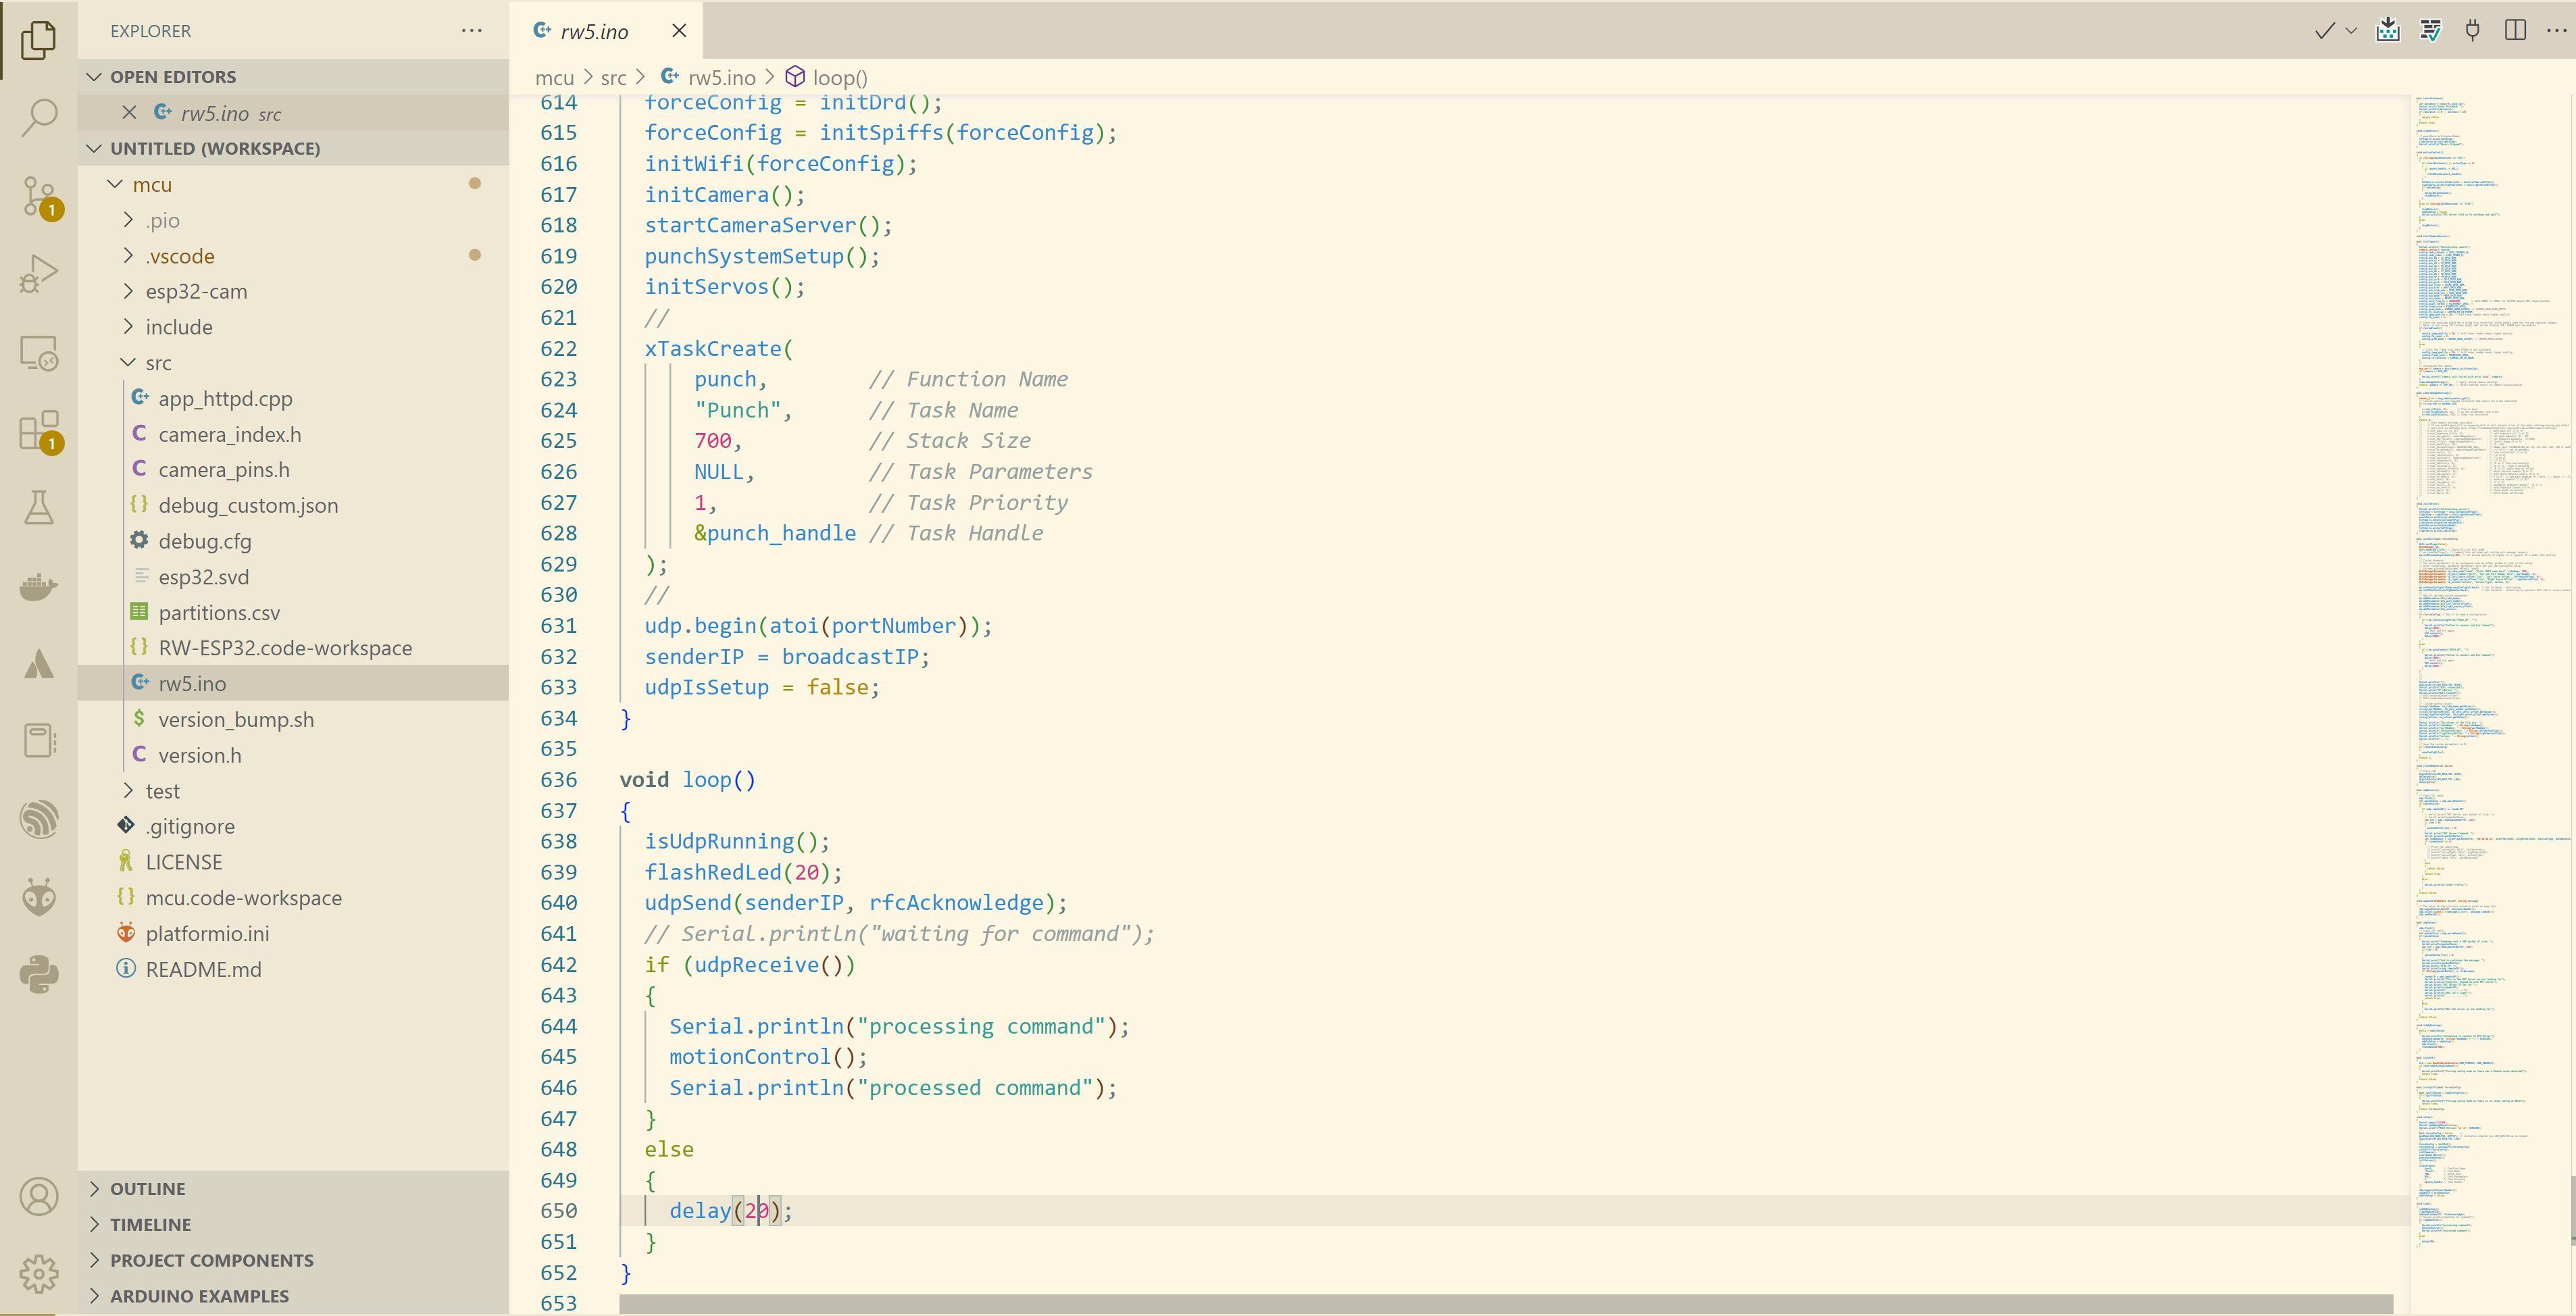The image size is (2576, 1316).
Task: Click the loop() breadcrumb navigation item
Action: [x=838, y=76]
